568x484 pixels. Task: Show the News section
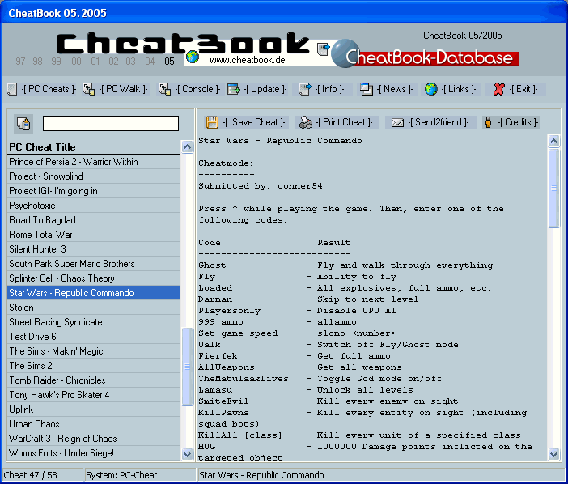[387, 89]
